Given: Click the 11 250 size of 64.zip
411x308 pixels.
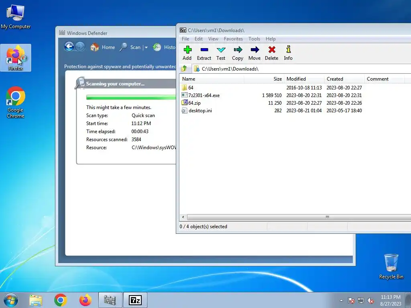Looking at the screenshot, I should (275, 103).
